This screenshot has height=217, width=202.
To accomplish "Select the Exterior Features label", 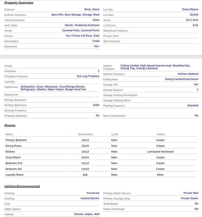I will tap(15, 15).
